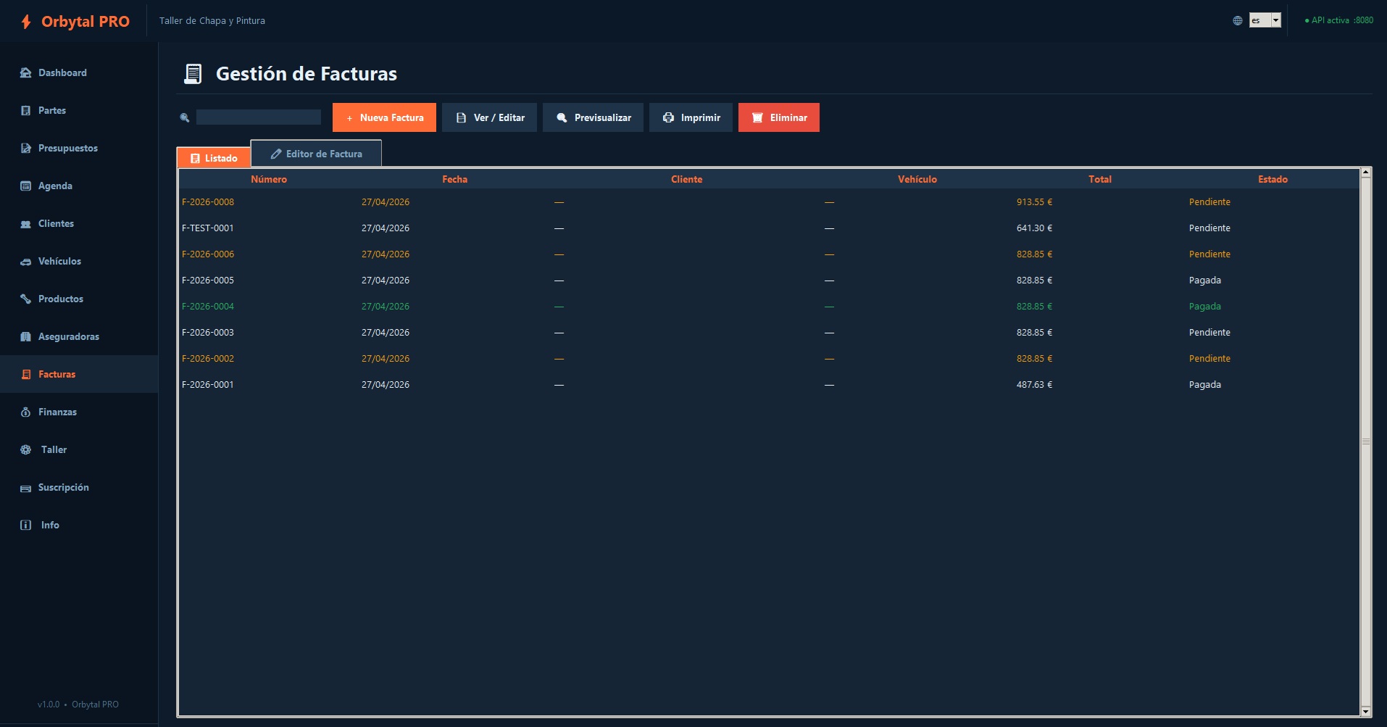Click the Productos wrench icon
The height and width of the screenshot is (727, 1387).
[x=25, y=299]
